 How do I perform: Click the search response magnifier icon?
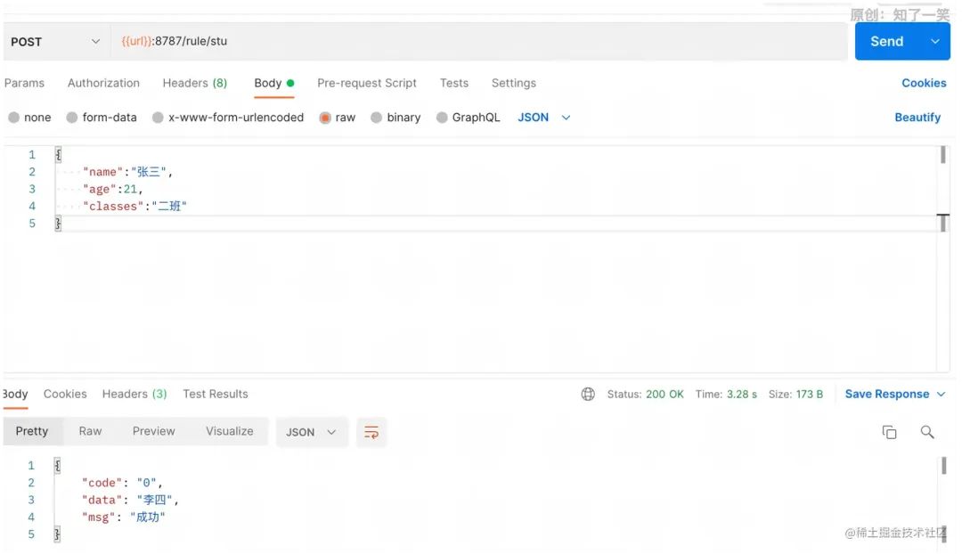point(927,432)
